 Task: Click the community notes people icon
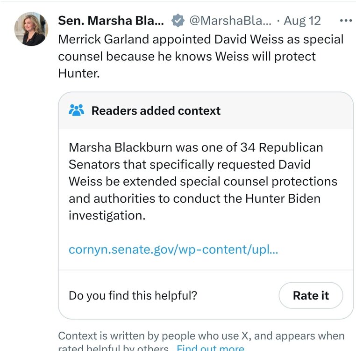point(76,110)
